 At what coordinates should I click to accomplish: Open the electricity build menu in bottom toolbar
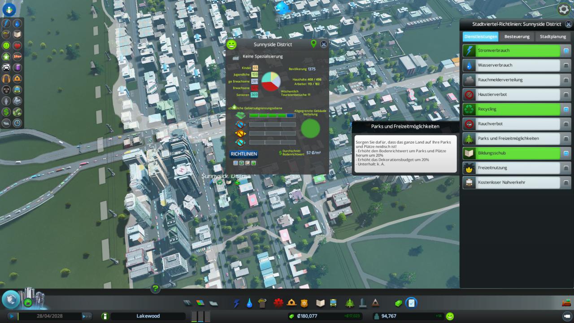point(236,303)
